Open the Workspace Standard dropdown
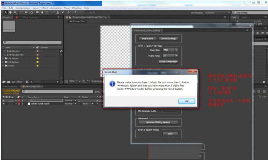268x160 pixels. pos(217,13)
